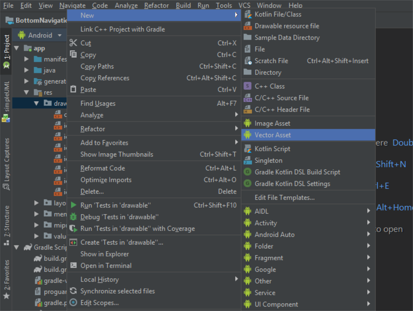Choose Reformat Code menu entry
Screen dimensions: 413x311
tap(154, 168)
